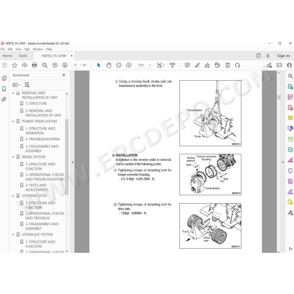This screenshot has width=294, height=294.
Task: Click the Stamp tool icon
Action: tap(217, 65)
